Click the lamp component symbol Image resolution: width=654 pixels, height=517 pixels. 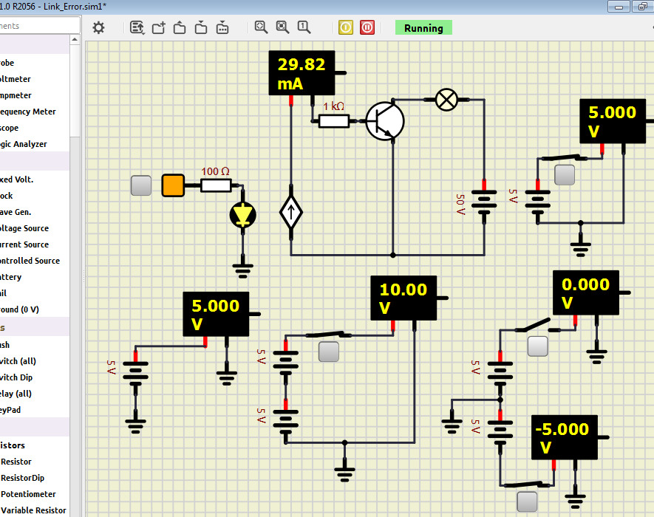click(446, 100)
